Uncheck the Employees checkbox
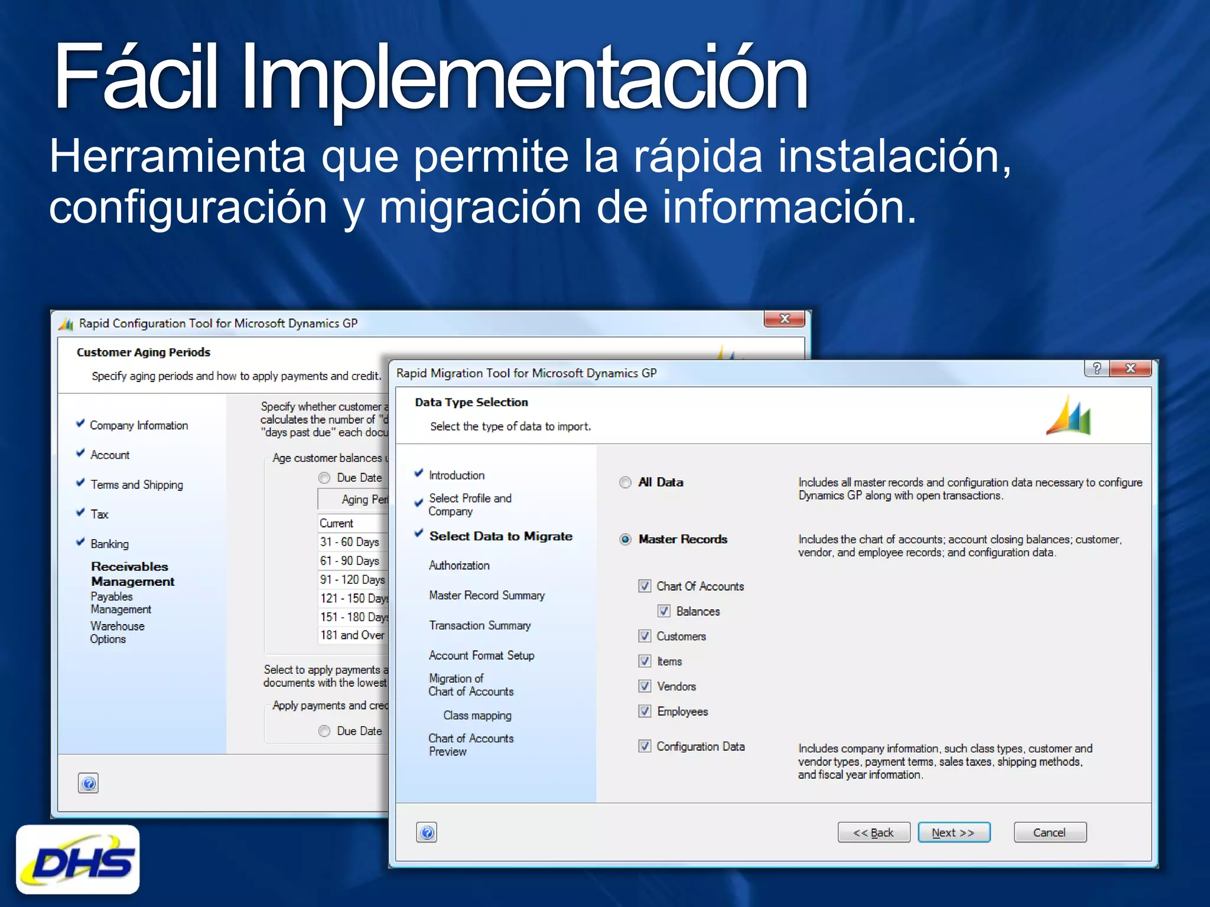This screenshot has width=1210, height=907. pyautogui.click(x=645, y=712)
